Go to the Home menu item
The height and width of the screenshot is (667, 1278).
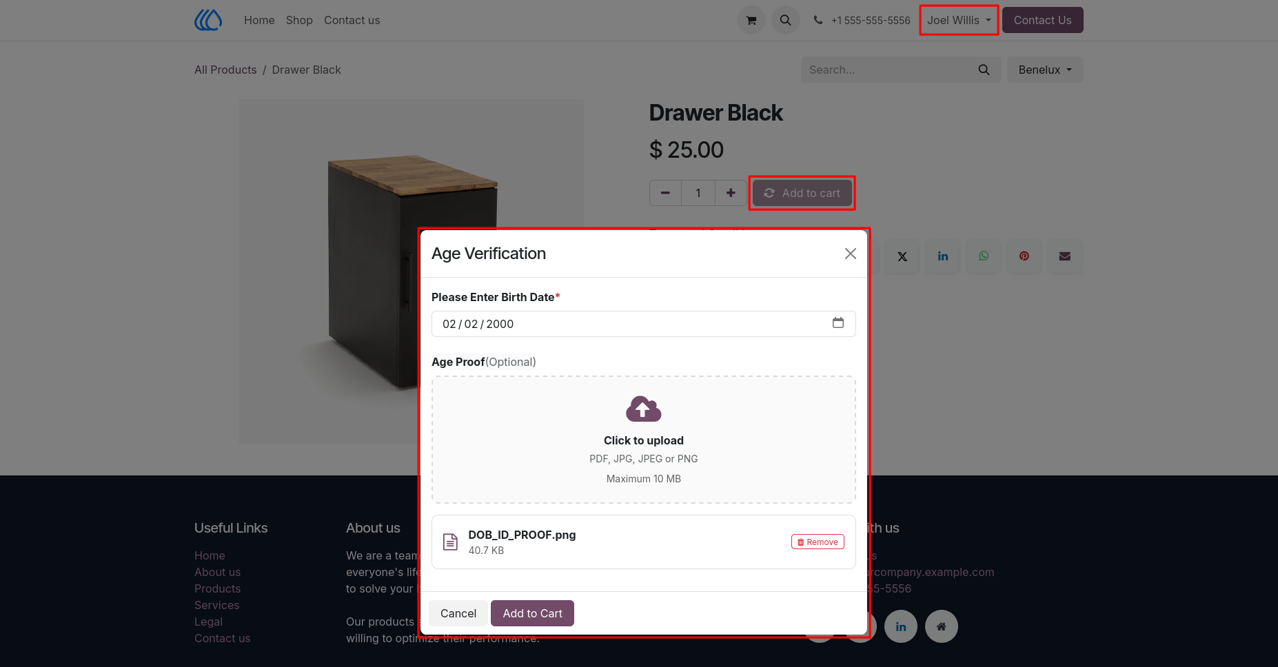coord(259,20)
